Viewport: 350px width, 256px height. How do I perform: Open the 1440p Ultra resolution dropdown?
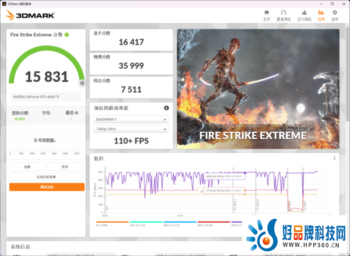point(131,129)
